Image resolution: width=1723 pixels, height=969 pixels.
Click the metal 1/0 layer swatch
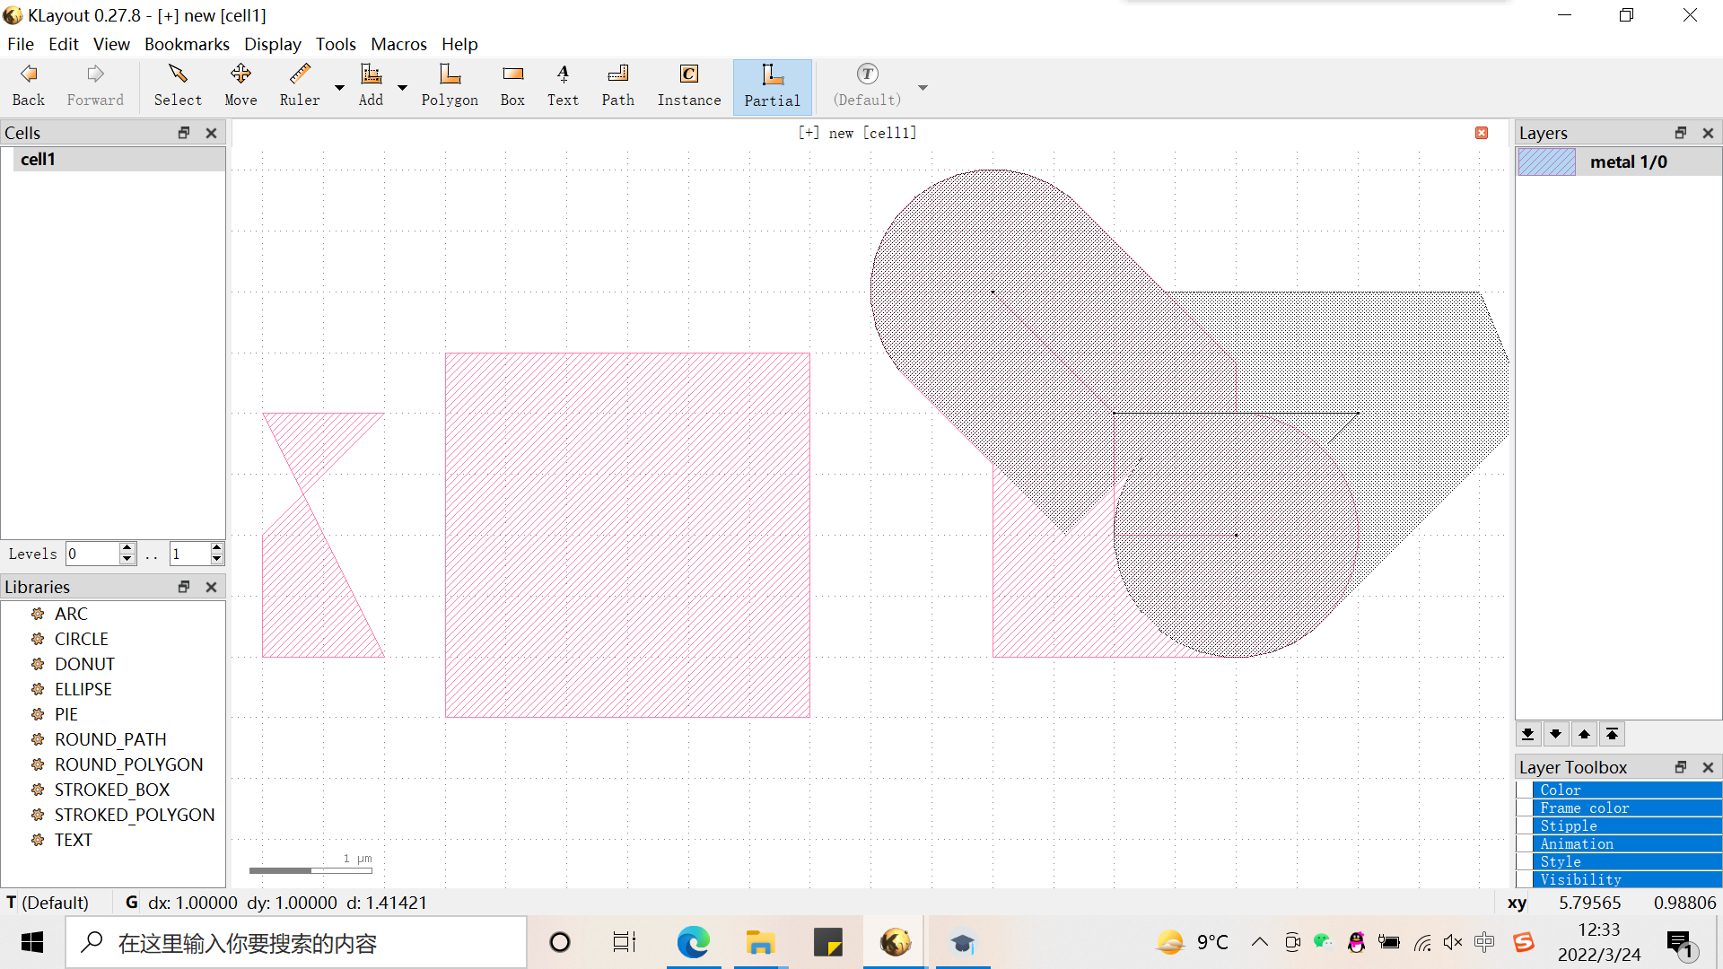(1546, 161)
